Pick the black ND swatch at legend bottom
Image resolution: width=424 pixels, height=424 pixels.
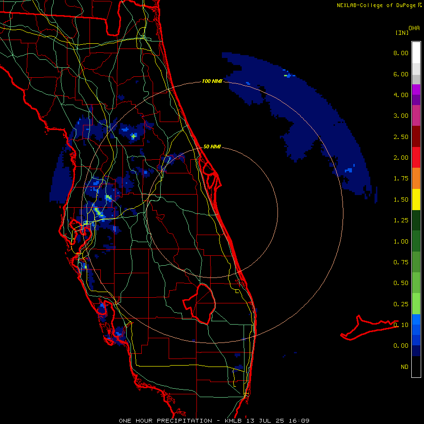click(x=416, y=367)
